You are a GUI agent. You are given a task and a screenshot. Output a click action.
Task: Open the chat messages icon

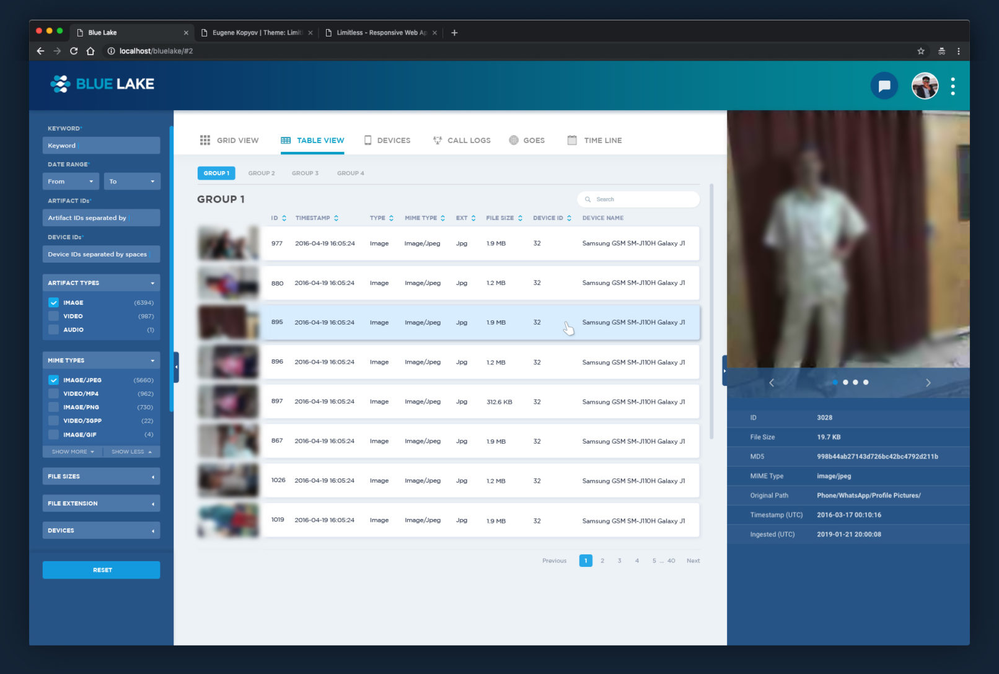(884, 86)
